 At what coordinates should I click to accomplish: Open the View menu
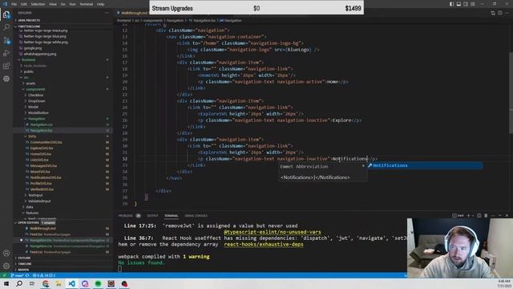[53, 4]
